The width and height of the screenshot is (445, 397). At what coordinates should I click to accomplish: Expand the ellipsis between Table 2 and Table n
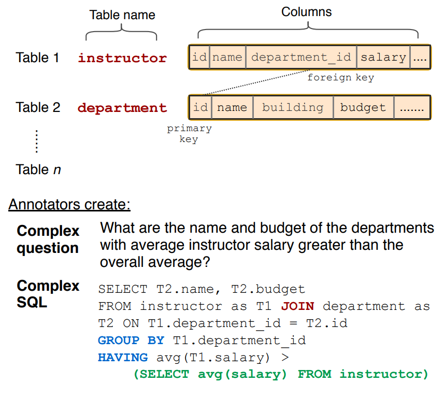point(36,141)
